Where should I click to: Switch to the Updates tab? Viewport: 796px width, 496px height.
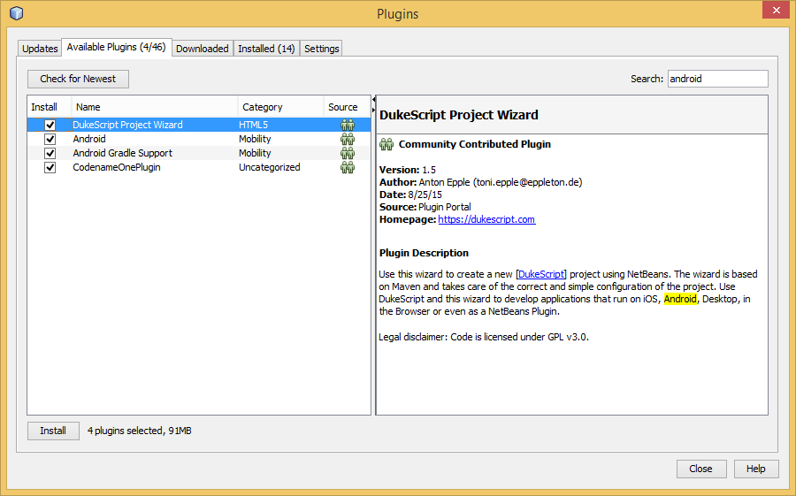[x=40, y=49]
